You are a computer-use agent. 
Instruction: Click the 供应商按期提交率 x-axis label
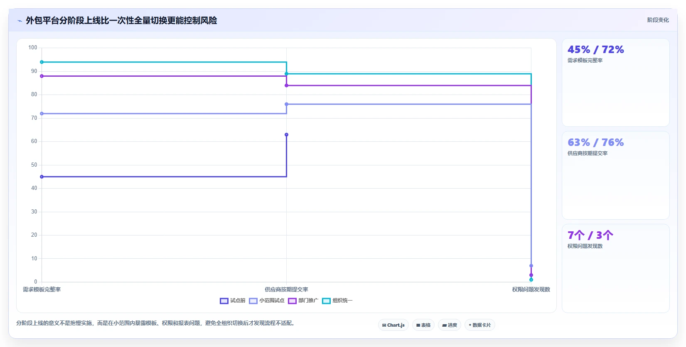coord(286,289)
